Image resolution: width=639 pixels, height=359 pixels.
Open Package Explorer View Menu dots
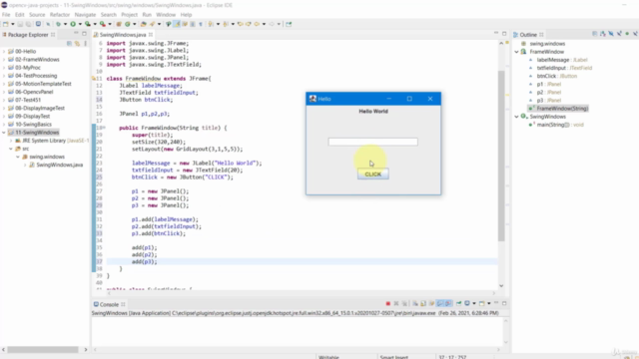click(85, 43)
